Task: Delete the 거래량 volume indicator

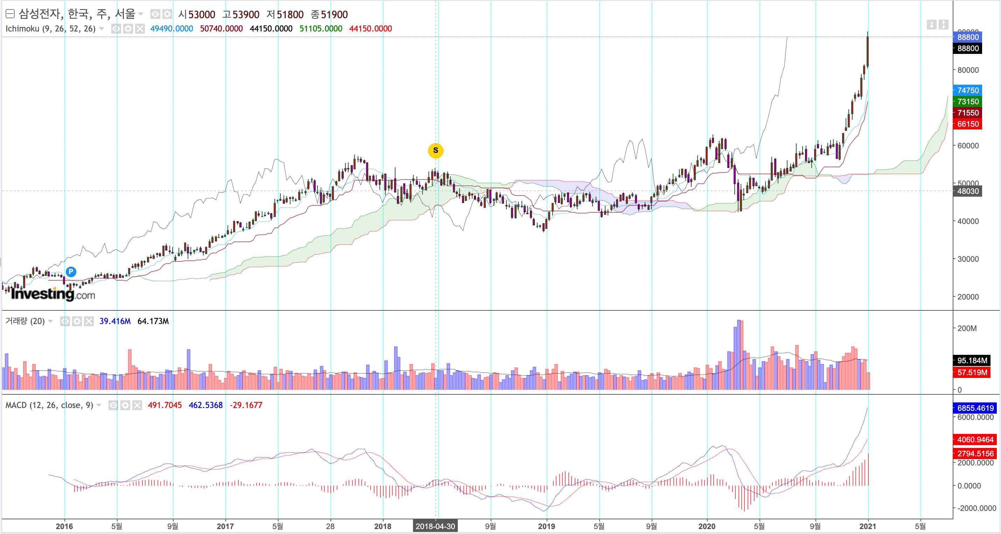Action: coord(89,321)
